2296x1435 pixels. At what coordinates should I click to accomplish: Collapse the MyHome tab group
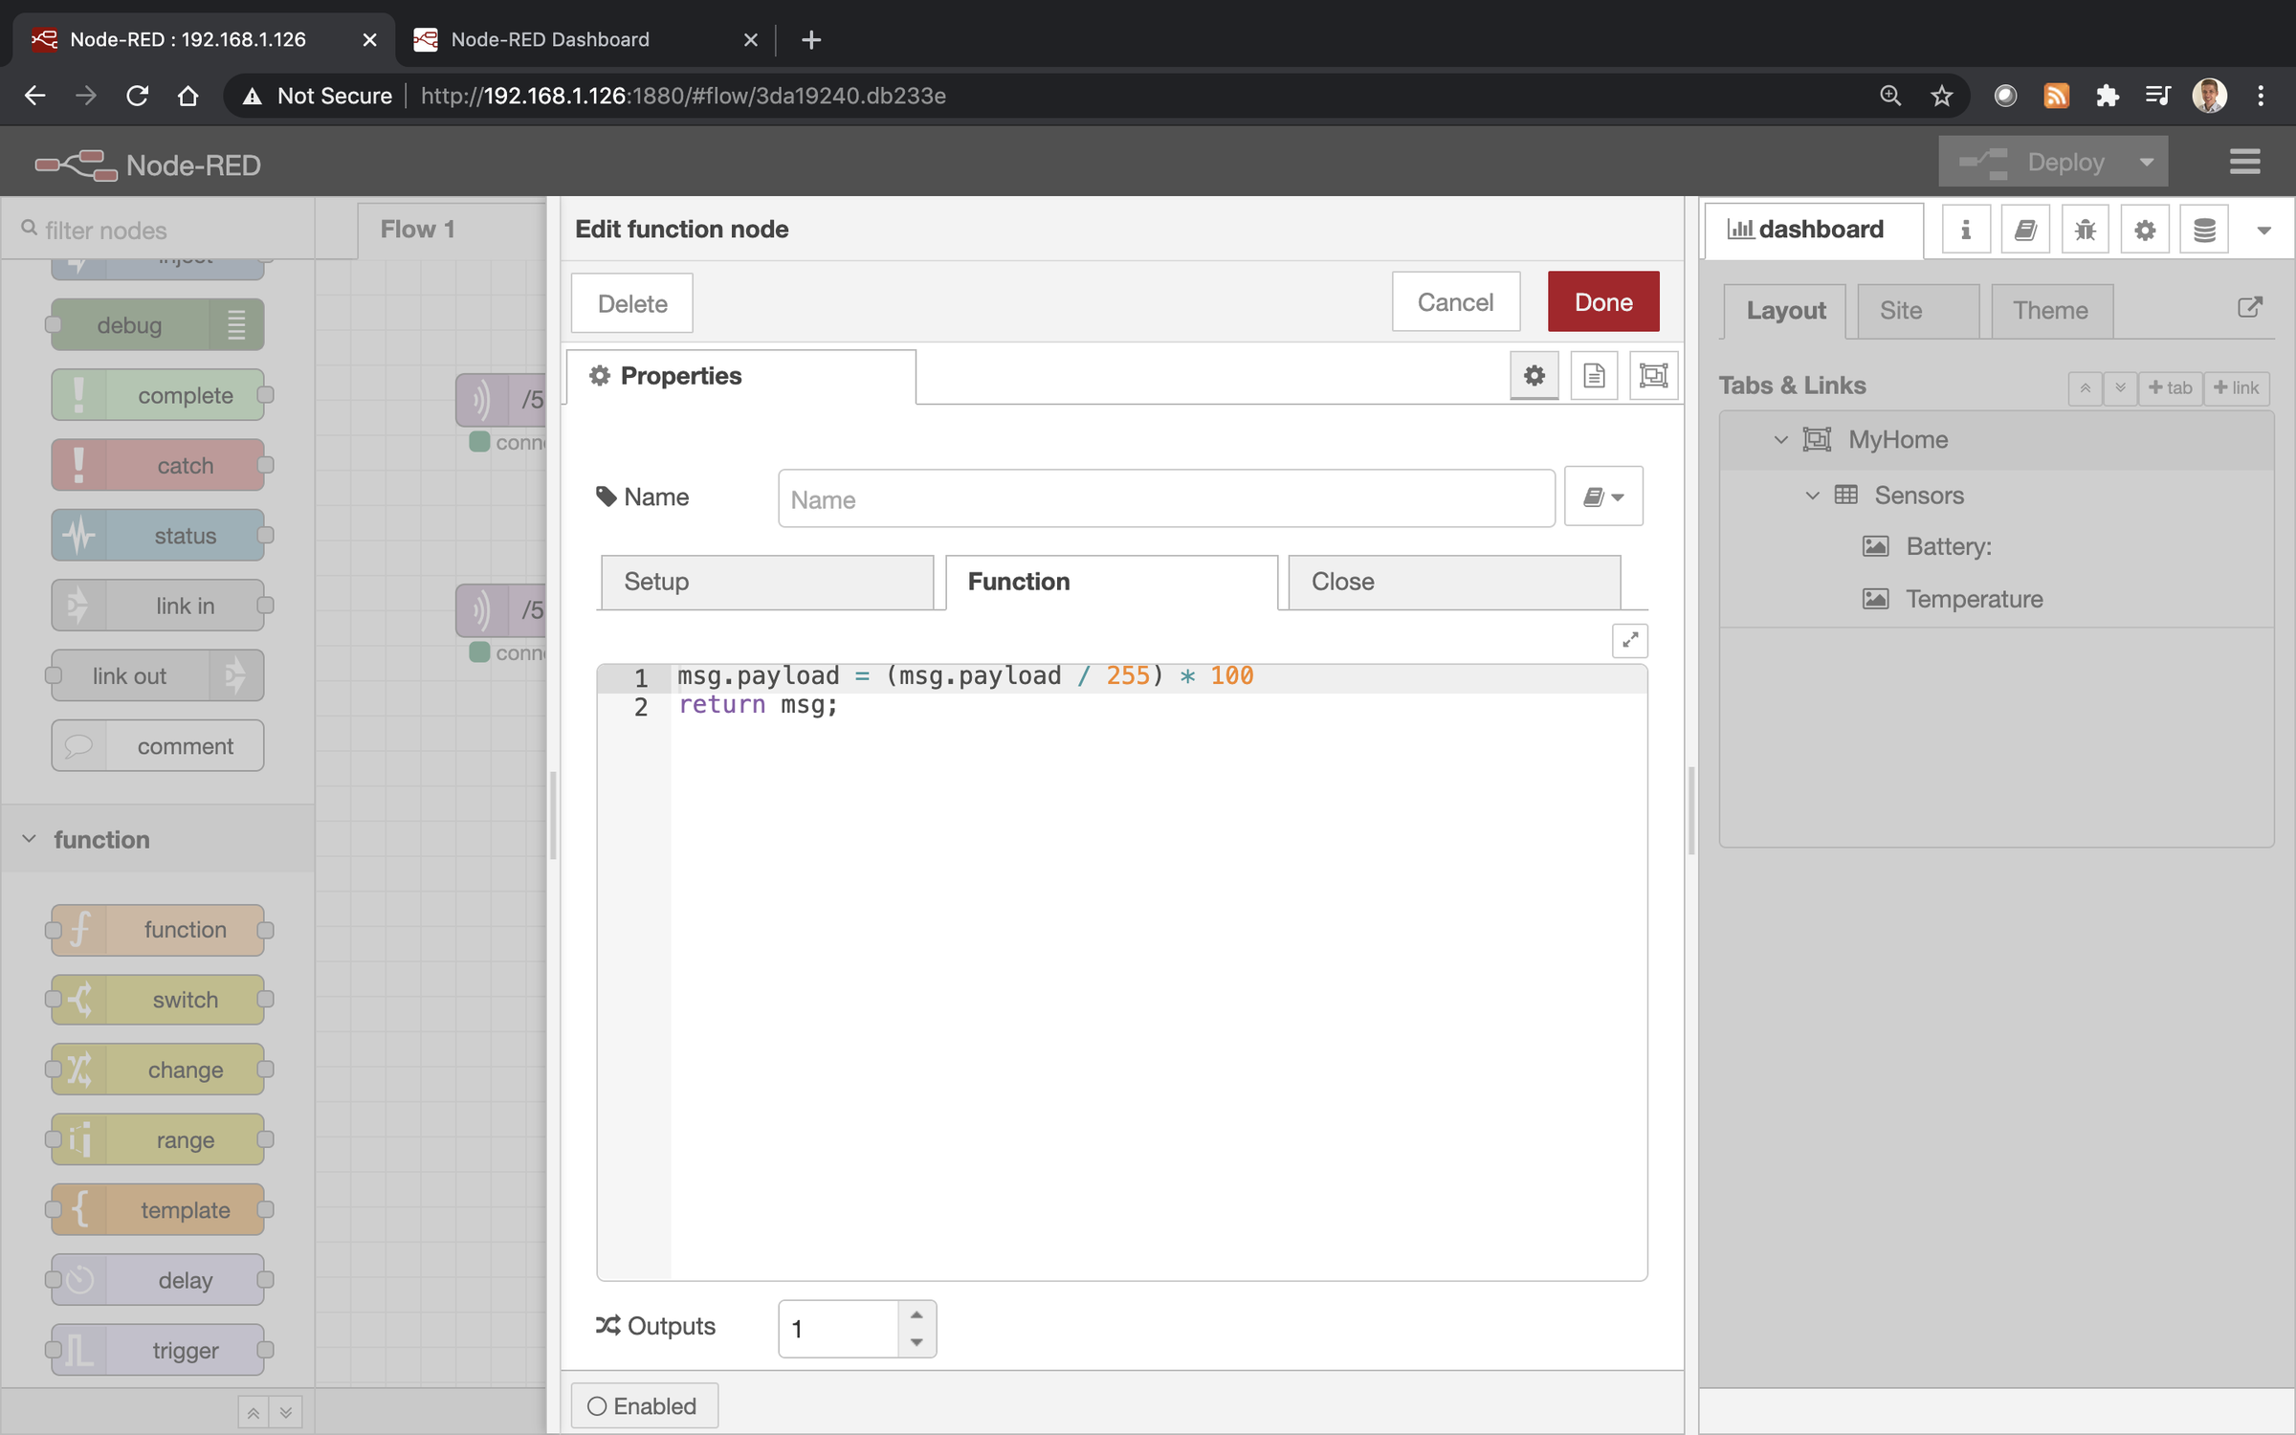click(1781, 439)
